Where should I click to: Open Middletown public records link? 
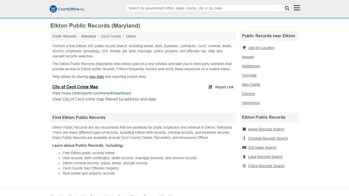tap(251, 66)
